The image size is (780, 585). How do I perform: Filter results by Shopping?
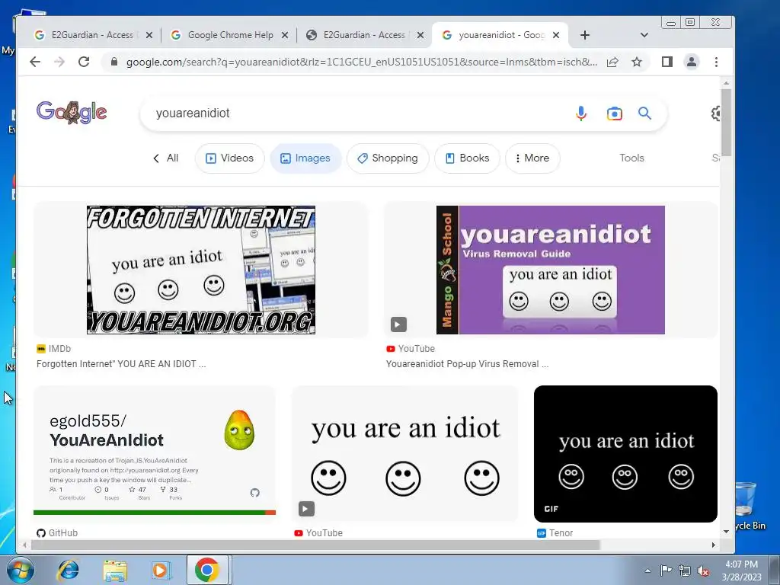pyautogui.click(x=388, y=158)
